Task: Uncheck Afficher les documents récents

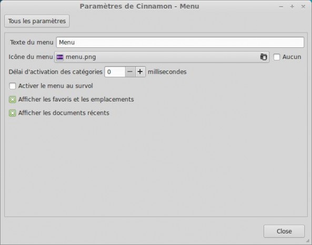Action: pyautogui.click(x=13, y=113)
